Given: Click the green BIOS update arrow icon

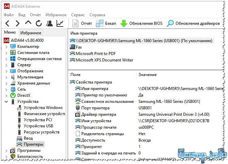Looking at the screenshot, I should (x=124, y=23).
